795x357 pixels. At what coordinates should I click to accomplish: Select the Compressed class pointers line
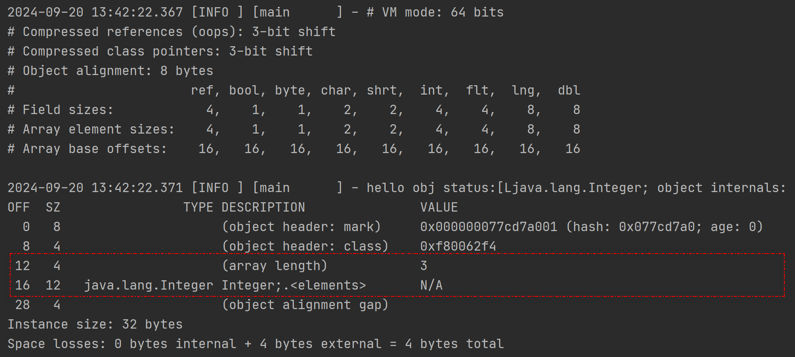[x=160, y=51]
